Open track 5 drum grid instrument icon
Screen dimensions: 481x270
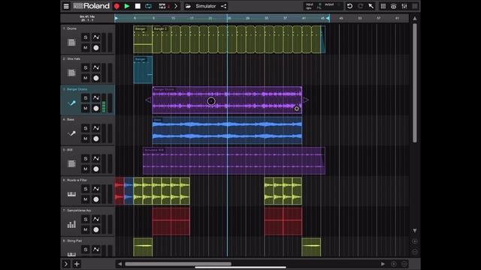tap(71, 163)
